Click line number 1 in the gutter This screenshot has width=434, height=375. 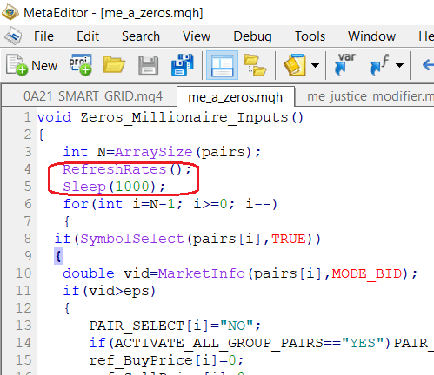pyautogui.click(x=28, y=117)
